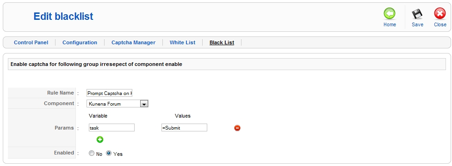The height and width of the screenshot is (166, 452).
Task: Click the Home label link
Action: (390, 25)
